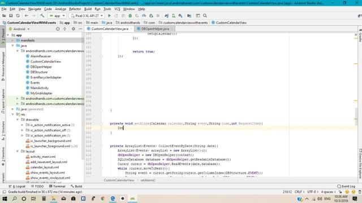The image size is (362, 203).
Task: Click the scroll-from-source target icon in Project panel
Action: [58, 29]
